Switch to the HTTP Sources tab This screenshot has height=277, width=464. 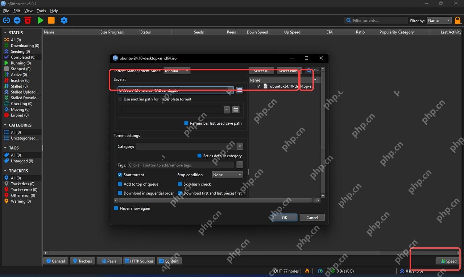point(139,261)
